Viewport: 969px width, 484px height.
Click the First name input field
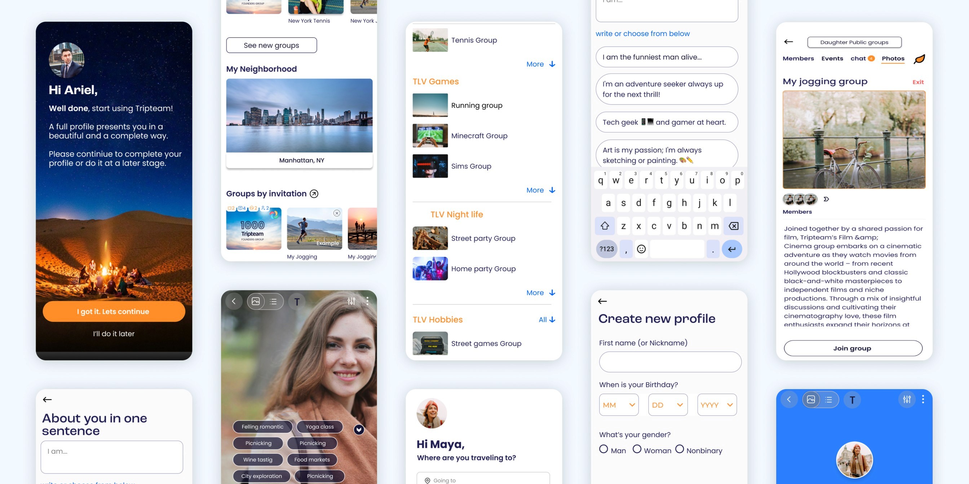coord(670,362)
